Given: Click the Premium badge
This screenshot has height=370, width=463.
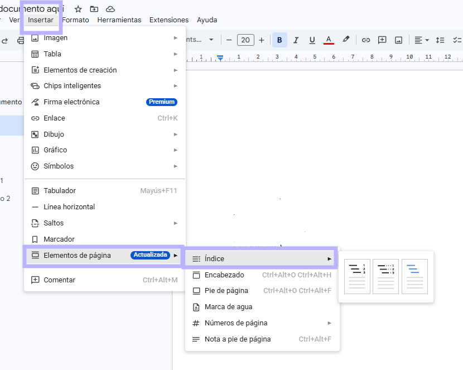Looking at the screenshot, I should click(162, 102).
